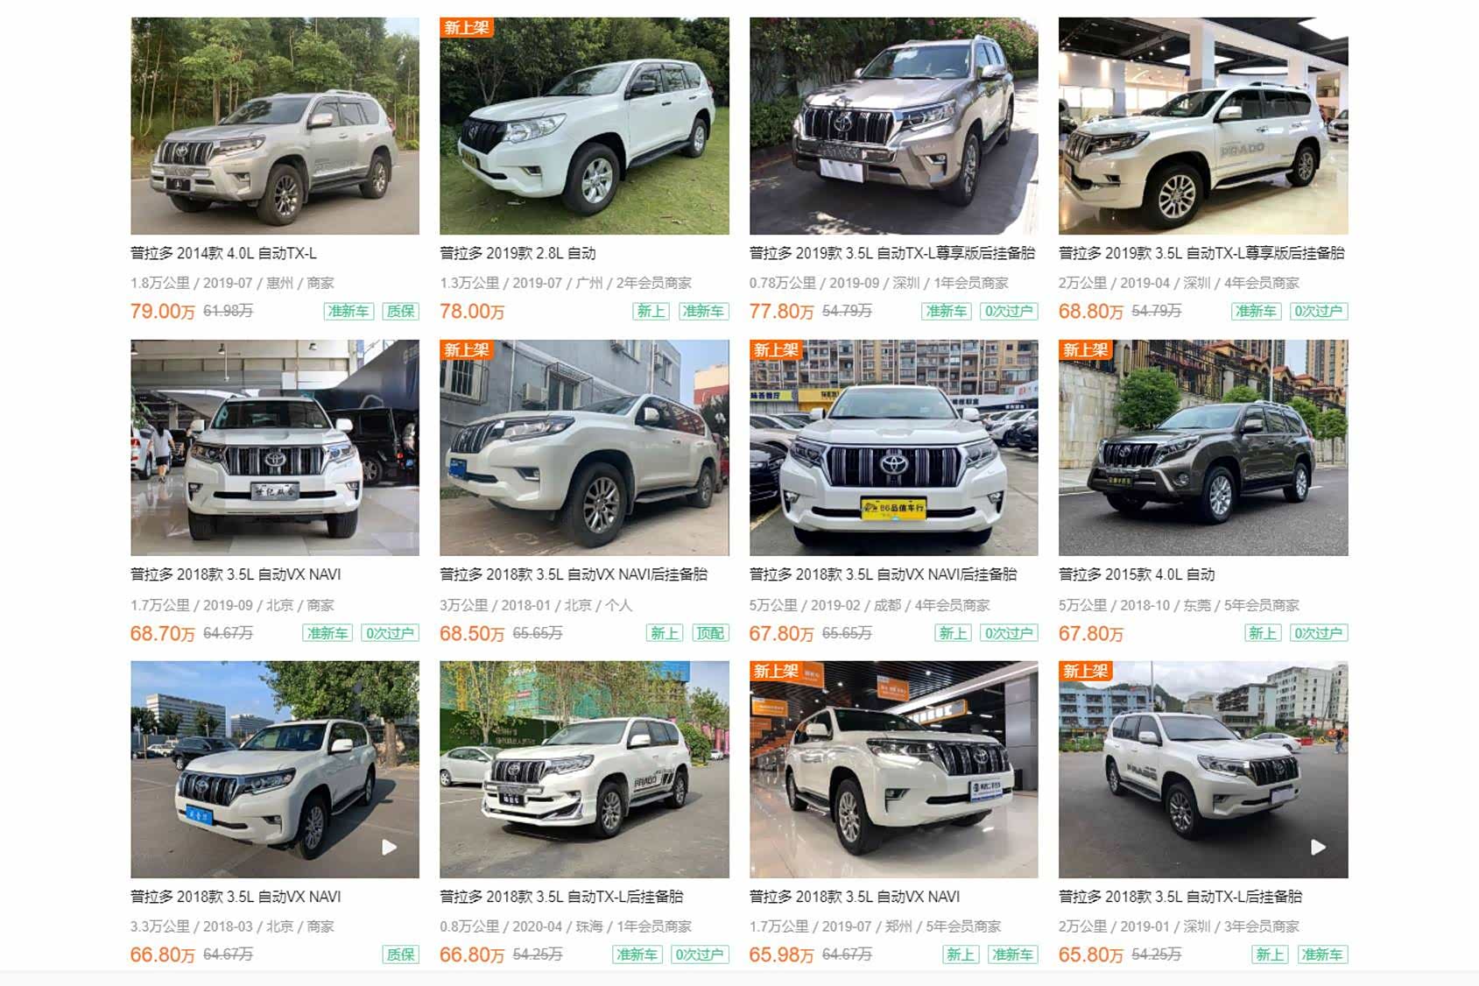Click 准新车 tag on 79.00万 listing
Image resolution: width=1479 pixels, height=986 pixels.
349,311
